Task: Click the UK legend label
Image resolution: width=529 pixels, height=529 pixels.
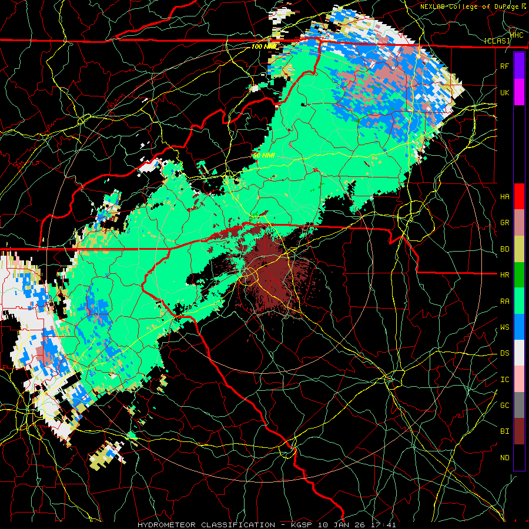Action: pos(504,92)
